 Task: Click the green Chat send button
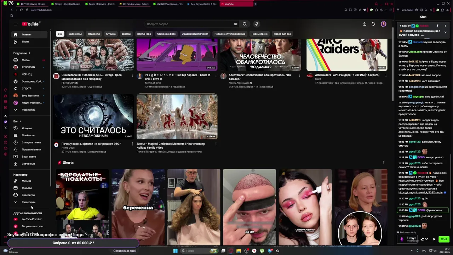click(444, 239)
